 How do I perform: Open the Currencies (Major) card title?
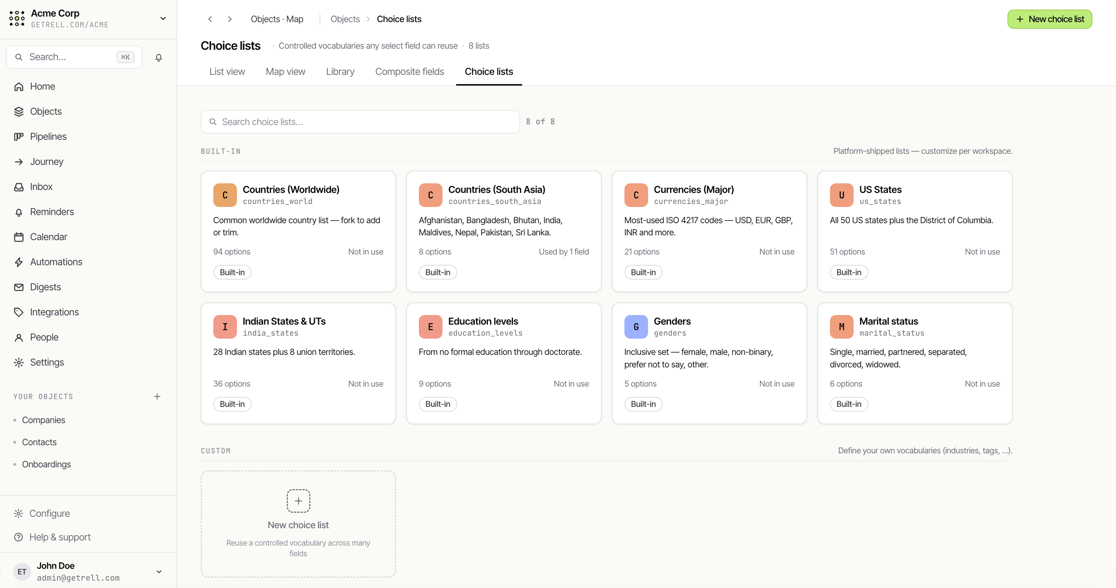coord(693,190)
